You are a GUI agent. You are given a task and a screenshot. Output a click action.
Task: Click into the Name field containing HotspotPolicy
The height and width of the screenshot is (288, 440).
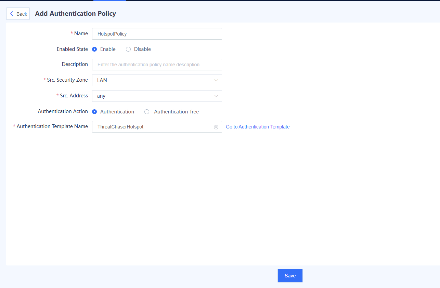[x=157, y=34]
